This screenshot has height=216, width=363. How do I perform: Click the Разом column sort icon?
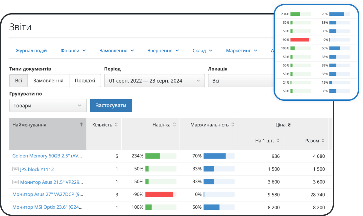coord(323,141)
